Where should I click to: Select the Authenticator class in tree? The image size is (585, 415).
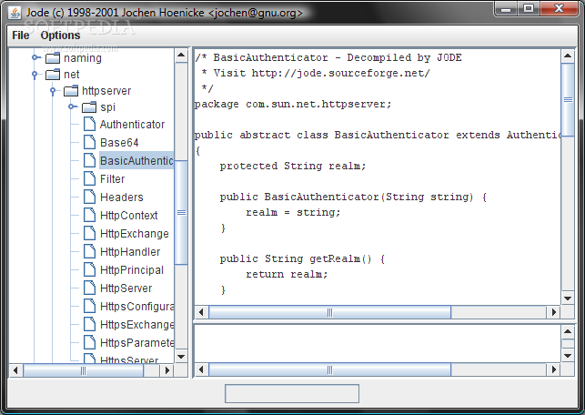click(x=132, y=125)
